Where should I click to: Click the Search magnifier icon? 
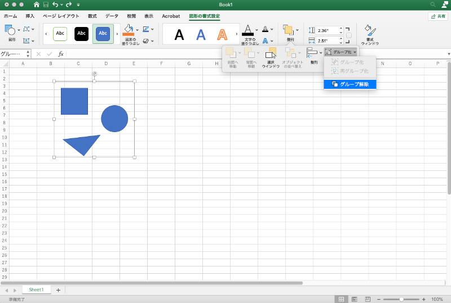433,4
